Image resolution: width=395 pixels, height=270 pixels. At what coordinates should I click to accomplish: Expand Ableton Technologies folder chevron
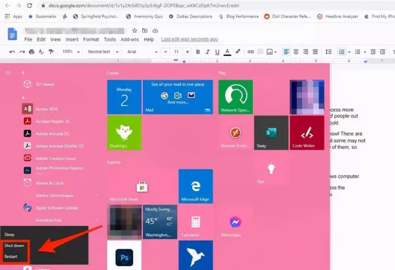coord(97,196)
